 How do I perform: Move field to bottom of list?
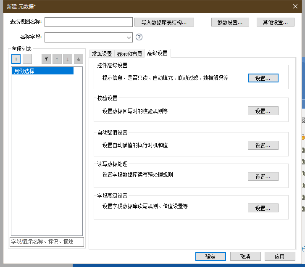coord(79,59)
